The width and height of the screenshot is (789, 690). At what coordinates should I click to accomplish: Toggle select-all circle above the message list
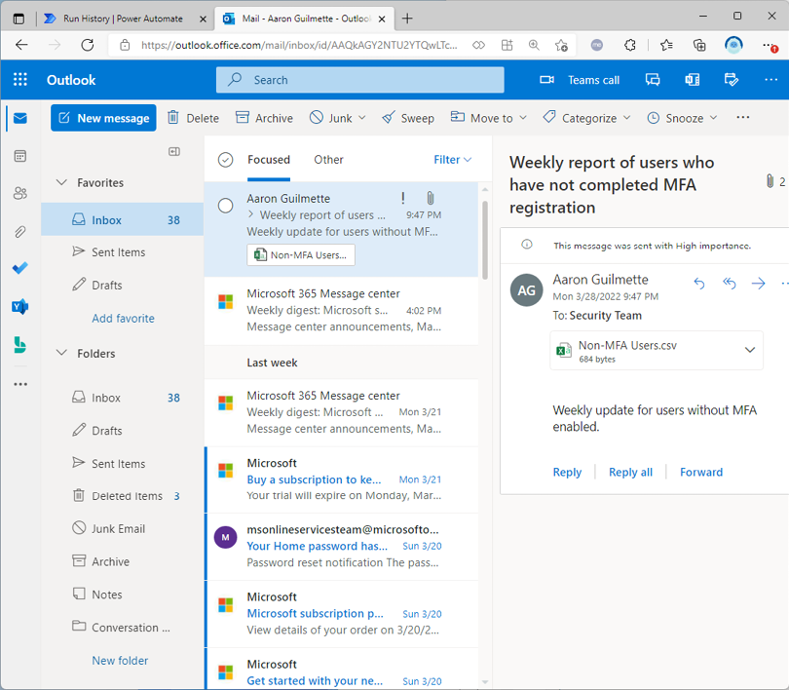224,160
